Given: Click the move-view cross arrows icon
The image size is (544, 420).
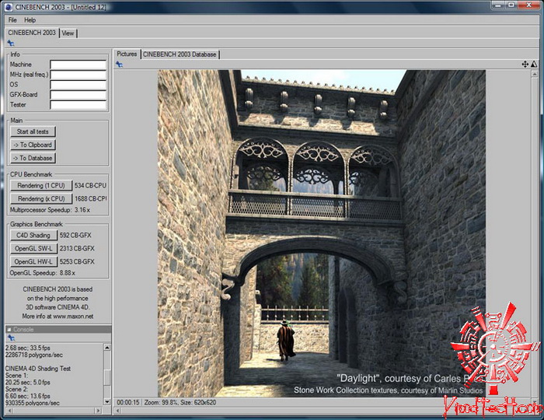Looking at the screenshot, I should coord(525,65).
